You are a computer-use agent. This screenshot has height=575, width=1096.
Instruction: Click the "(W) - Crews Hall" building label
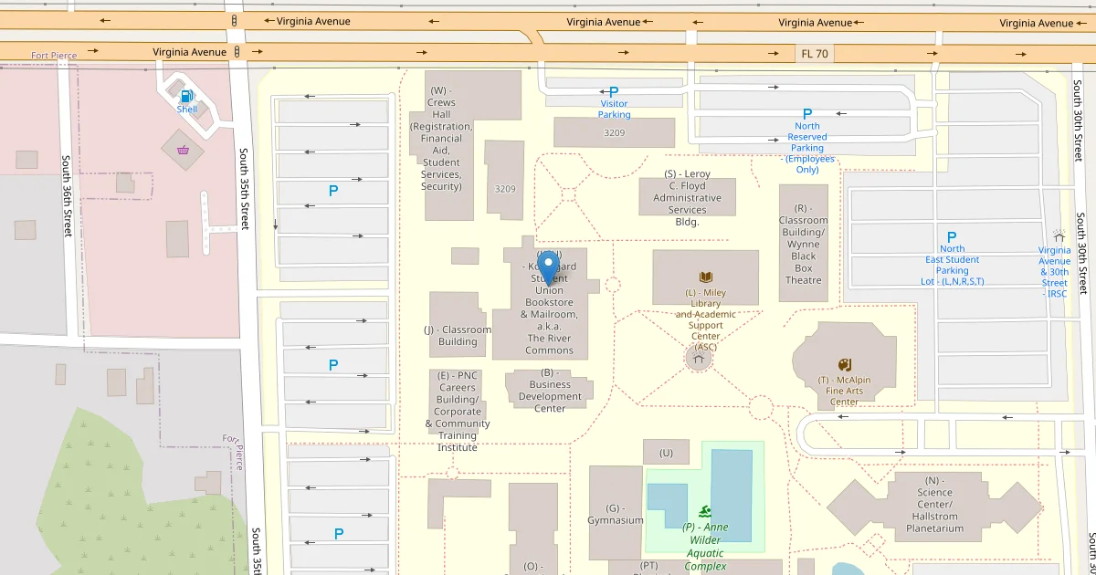click(441, 138)
